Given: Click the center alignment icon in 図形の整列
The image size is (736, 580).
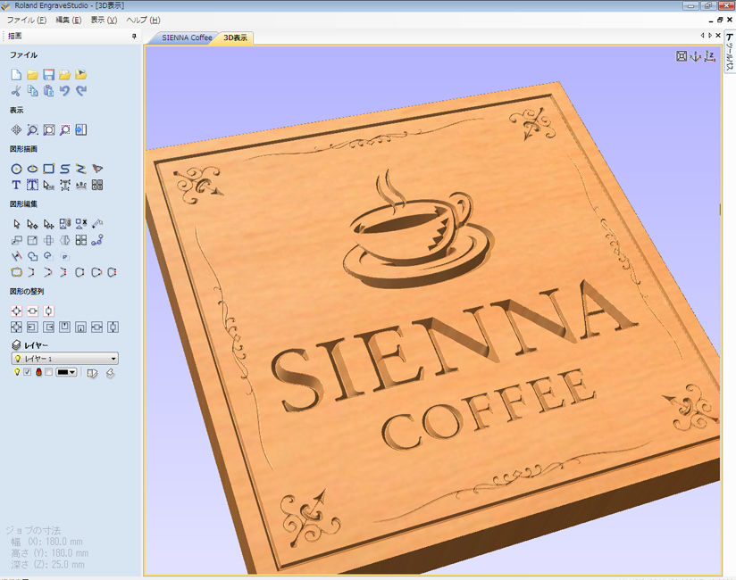Looking at the screenshot, I should point(16,311).
